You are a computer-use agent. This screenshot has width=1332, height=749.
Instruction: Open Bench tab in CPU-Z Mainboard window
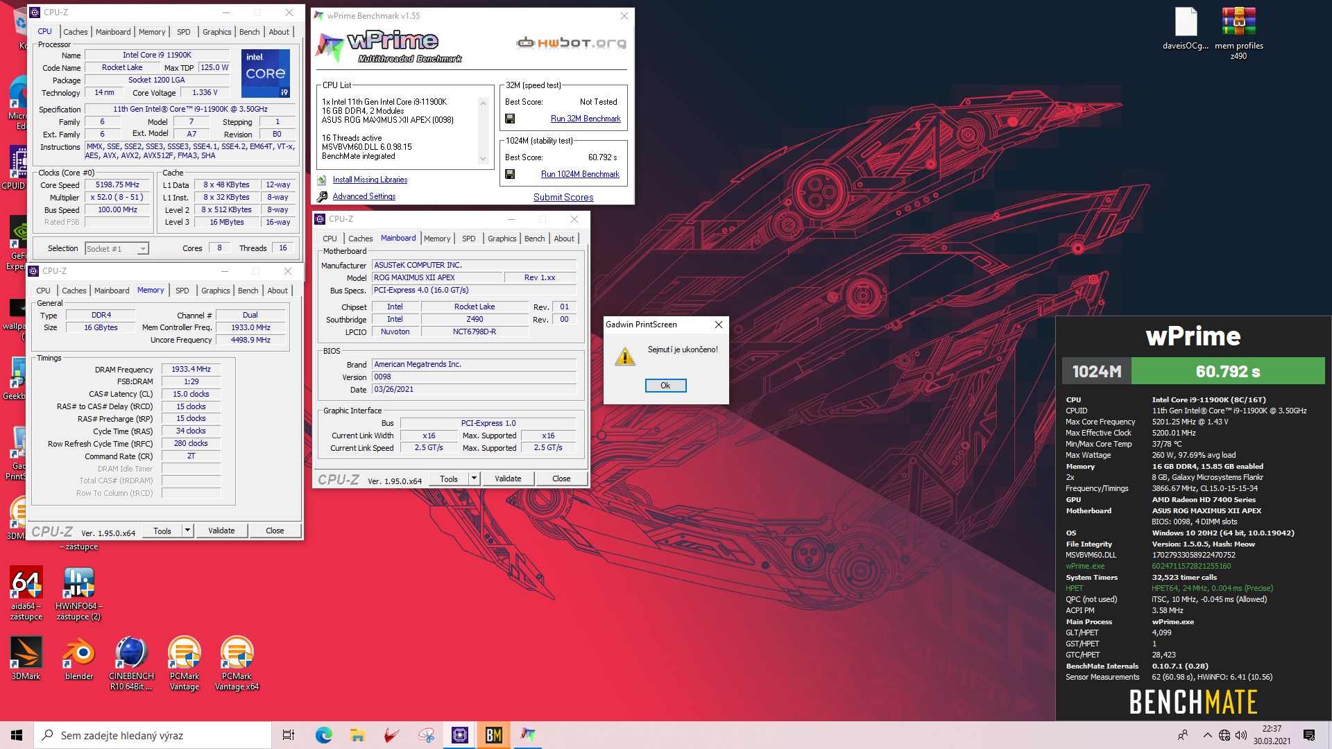tap(534, 239)
